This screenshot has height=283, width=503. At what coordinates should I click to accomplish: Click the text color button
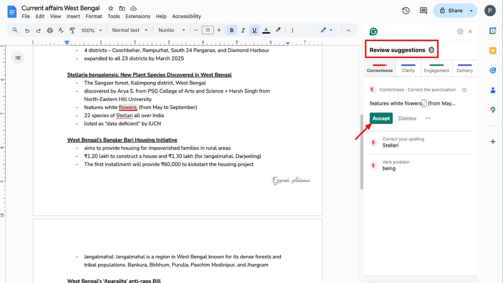click(x=266, y=30)
